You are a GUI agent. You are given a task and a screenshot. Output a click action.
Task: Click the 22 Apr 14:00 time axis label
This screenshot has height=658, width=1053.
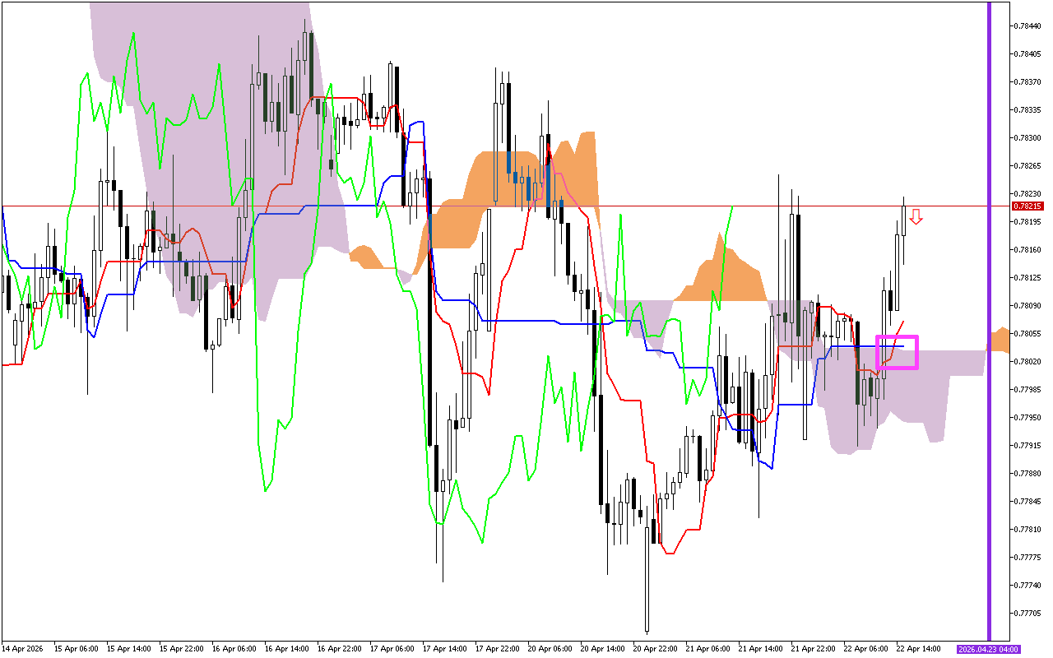click(x=916, y=649)
